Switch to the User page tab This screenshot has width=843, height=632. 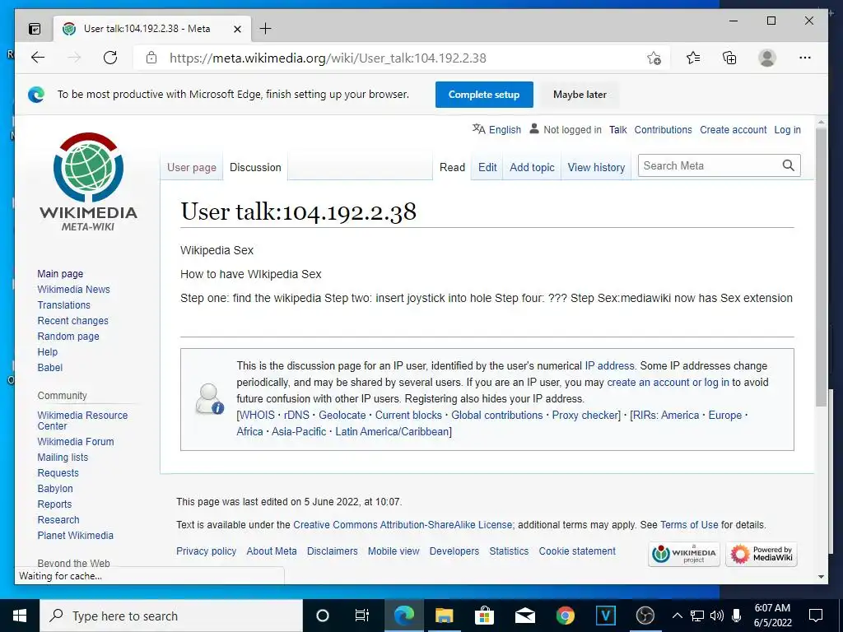tap(191, 167)
